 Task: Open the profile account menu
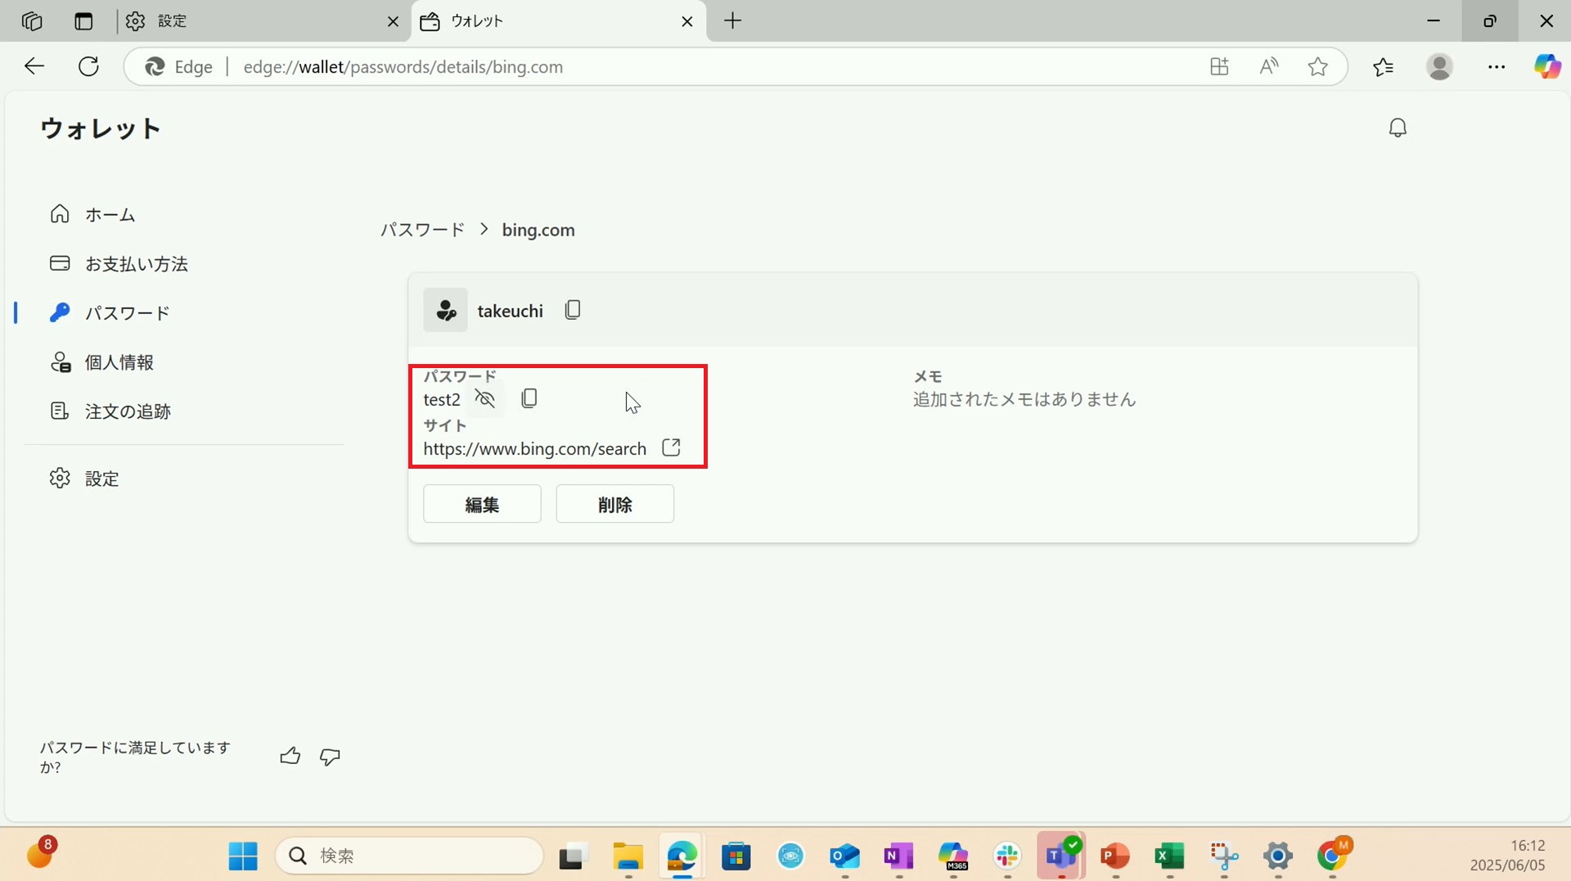pos(1439,67)
